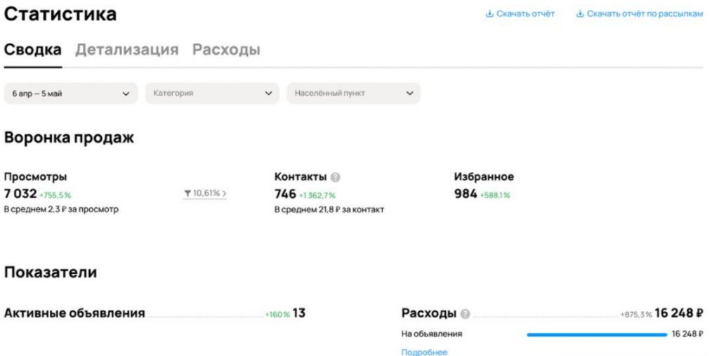Click the На объявления row label
719x356 pixels.
click(432, 334)
